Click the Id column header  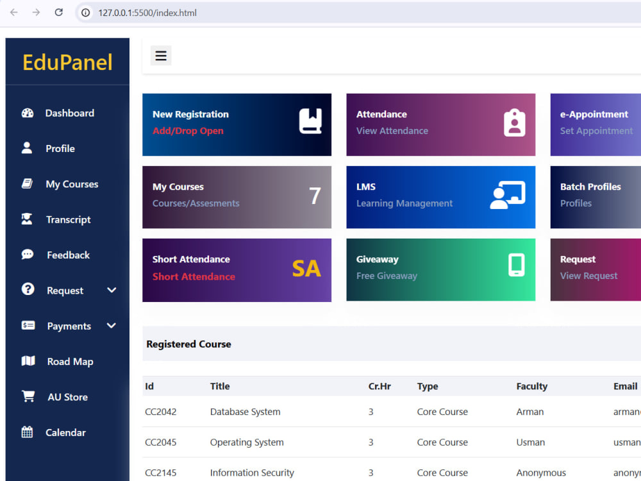(x=149, y=386)
